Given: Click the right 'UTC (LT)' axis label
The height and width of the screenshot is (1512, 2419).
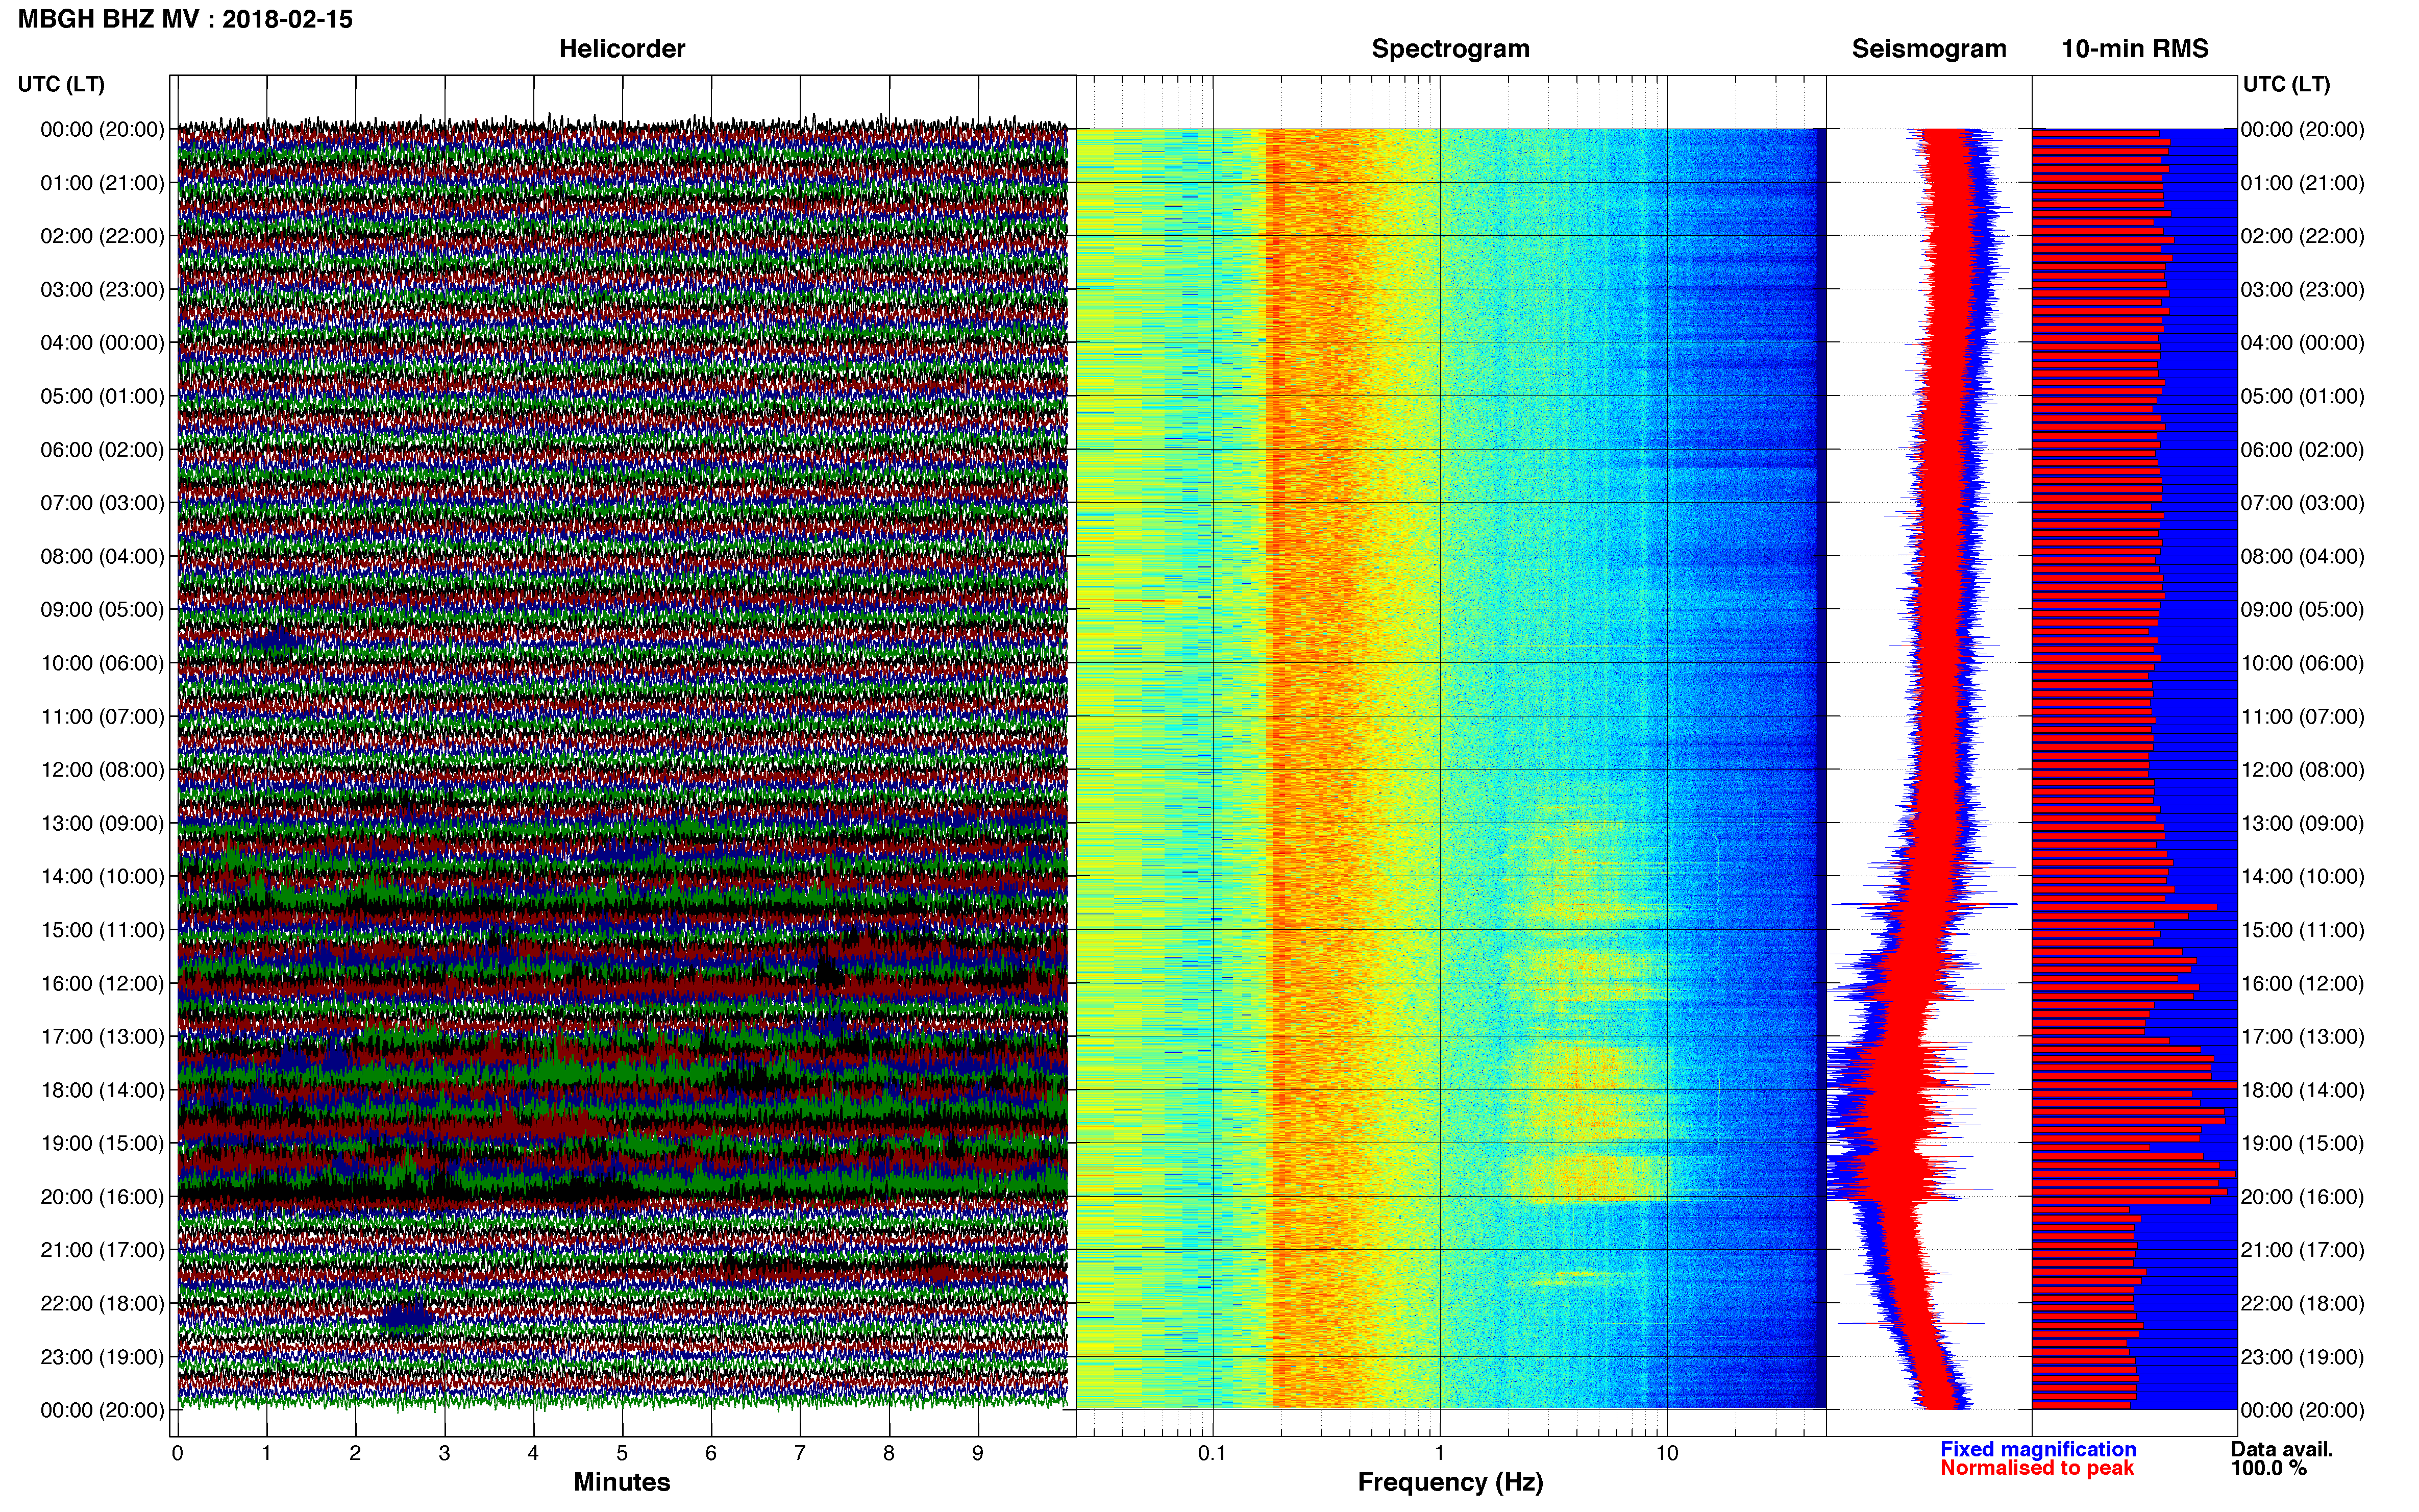Looking at the screenshot, I should pos(2286,84).
